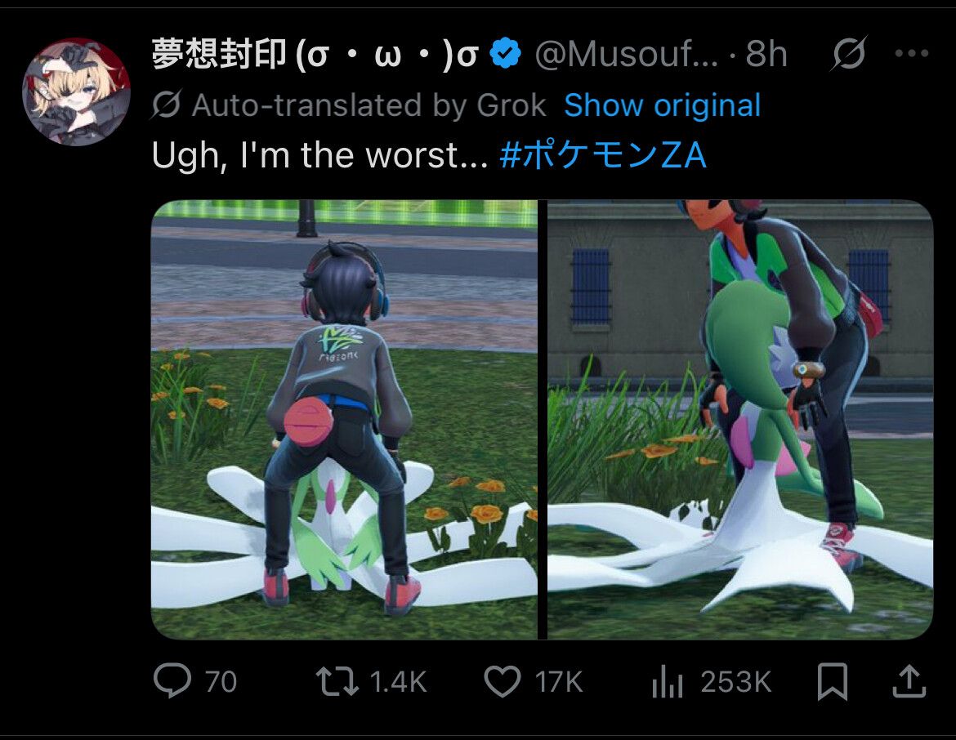The height and width of the screenshot is (740, 956).
Task: Click the display name 夢想封印
Action: tap(219, 54)
